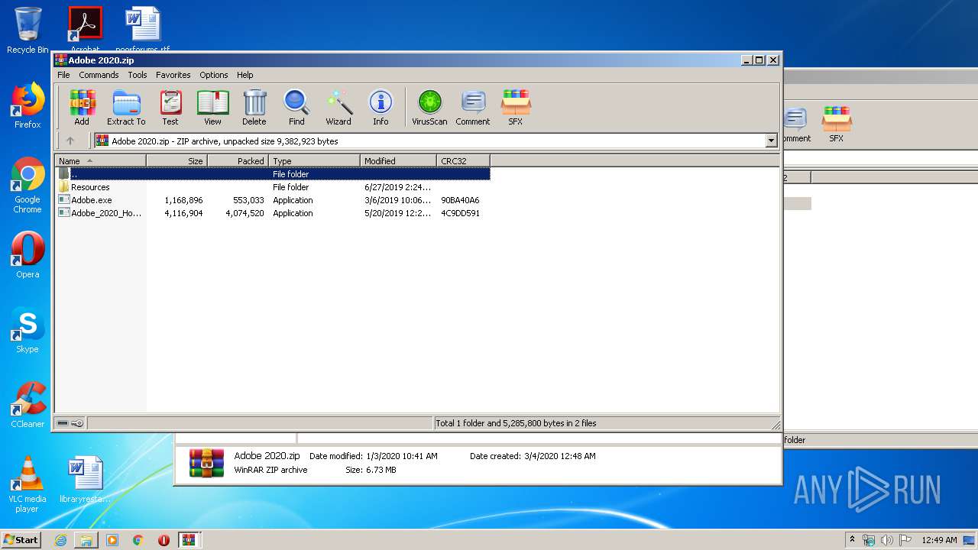This screenshot has width=978, height=550.
Task: Open Acrobat desktop shortcut
Action: [85, 29]
